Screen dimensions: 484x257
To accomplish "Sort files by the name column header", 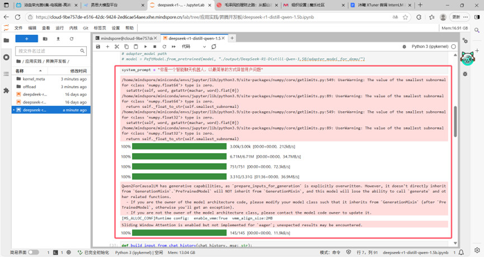I will click(20, 71).
